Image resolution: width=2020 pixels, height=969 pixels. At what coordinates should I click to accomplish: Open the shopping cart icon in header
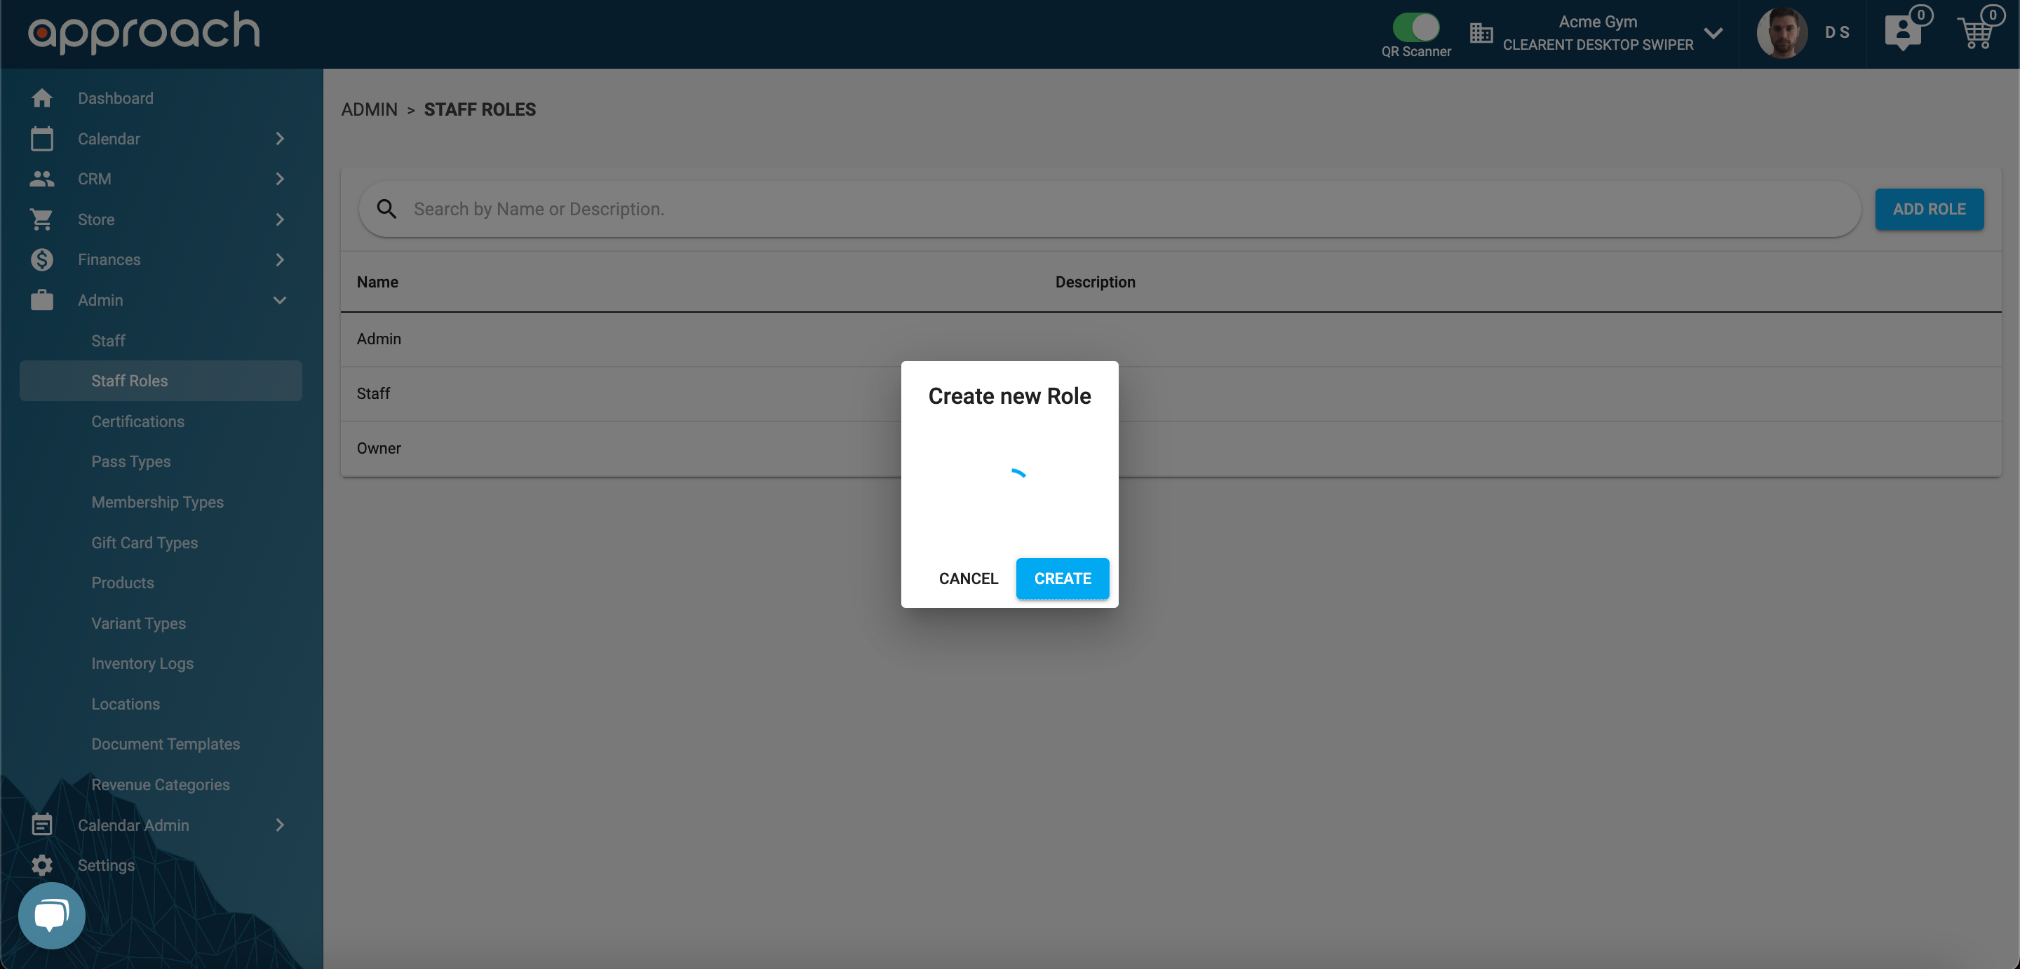pos(1975,33)
